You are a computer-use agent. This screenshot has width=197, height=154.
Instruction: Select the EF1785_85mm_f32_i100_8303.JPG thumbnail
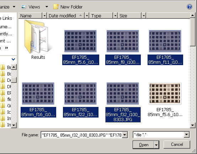click(123, 93)
